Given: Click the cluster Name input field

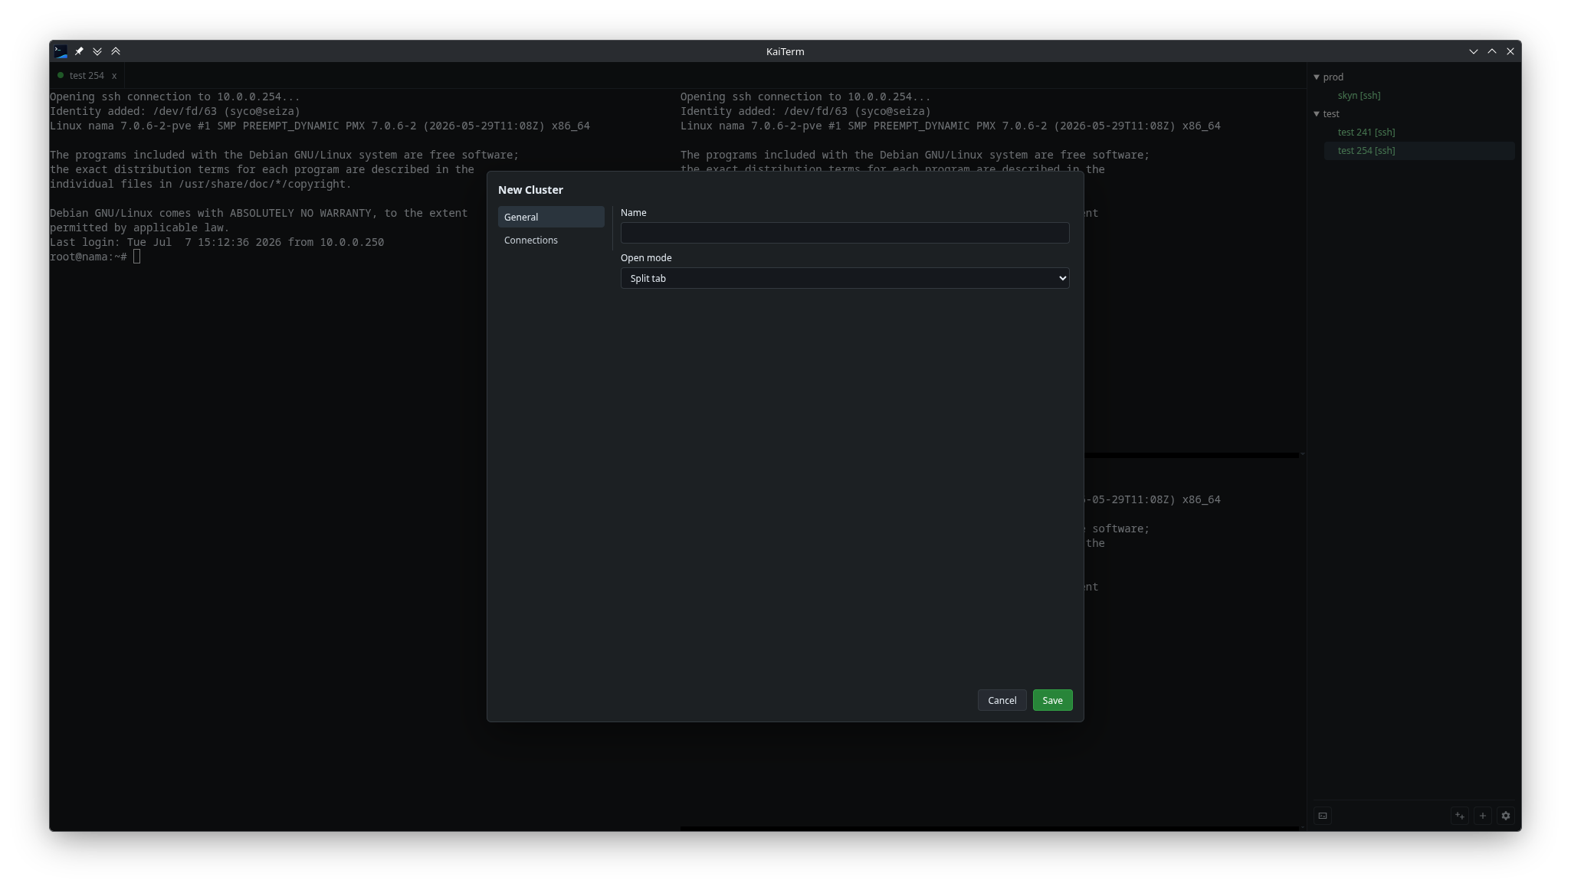Looking at the screenshot, I should (845, 233).
